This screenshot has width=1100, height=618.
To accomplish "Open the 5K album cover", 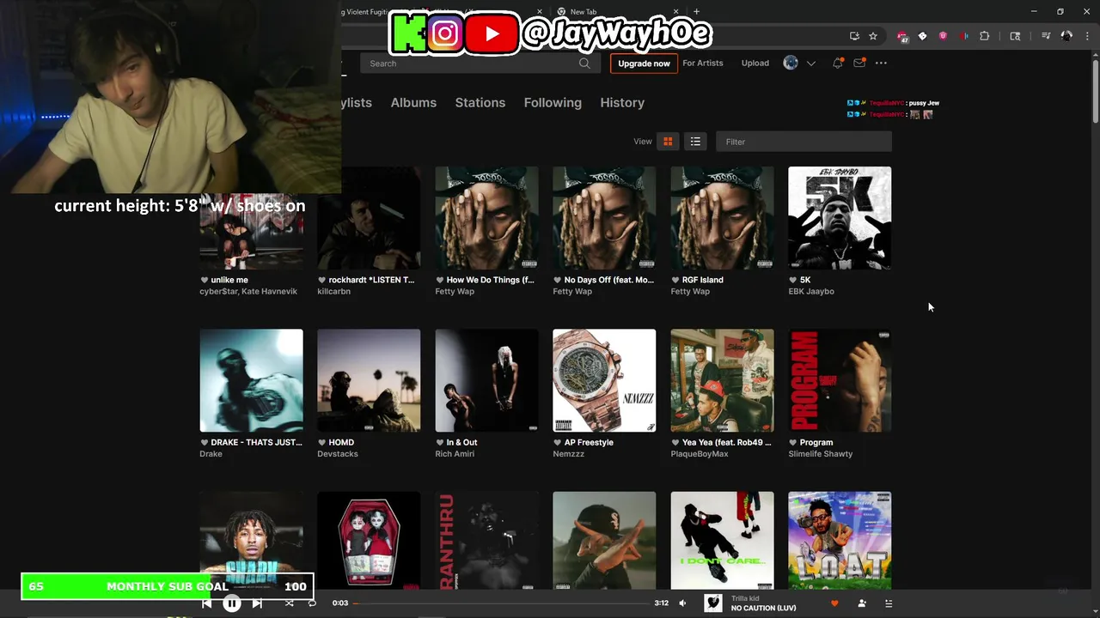I will (840, 218).
